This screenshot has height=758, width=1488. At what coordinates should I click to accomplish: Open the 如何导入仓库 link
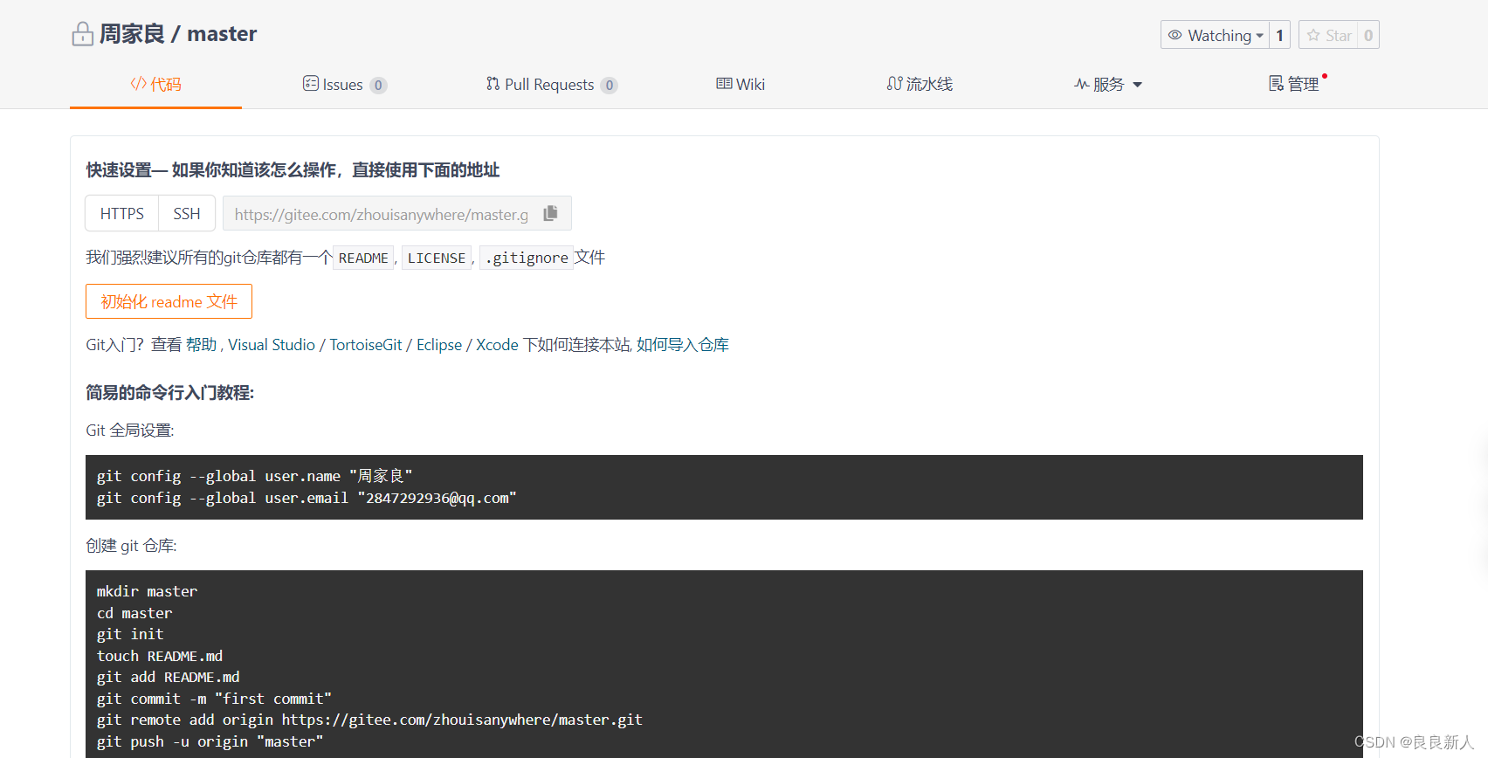(x=683, y=345)
